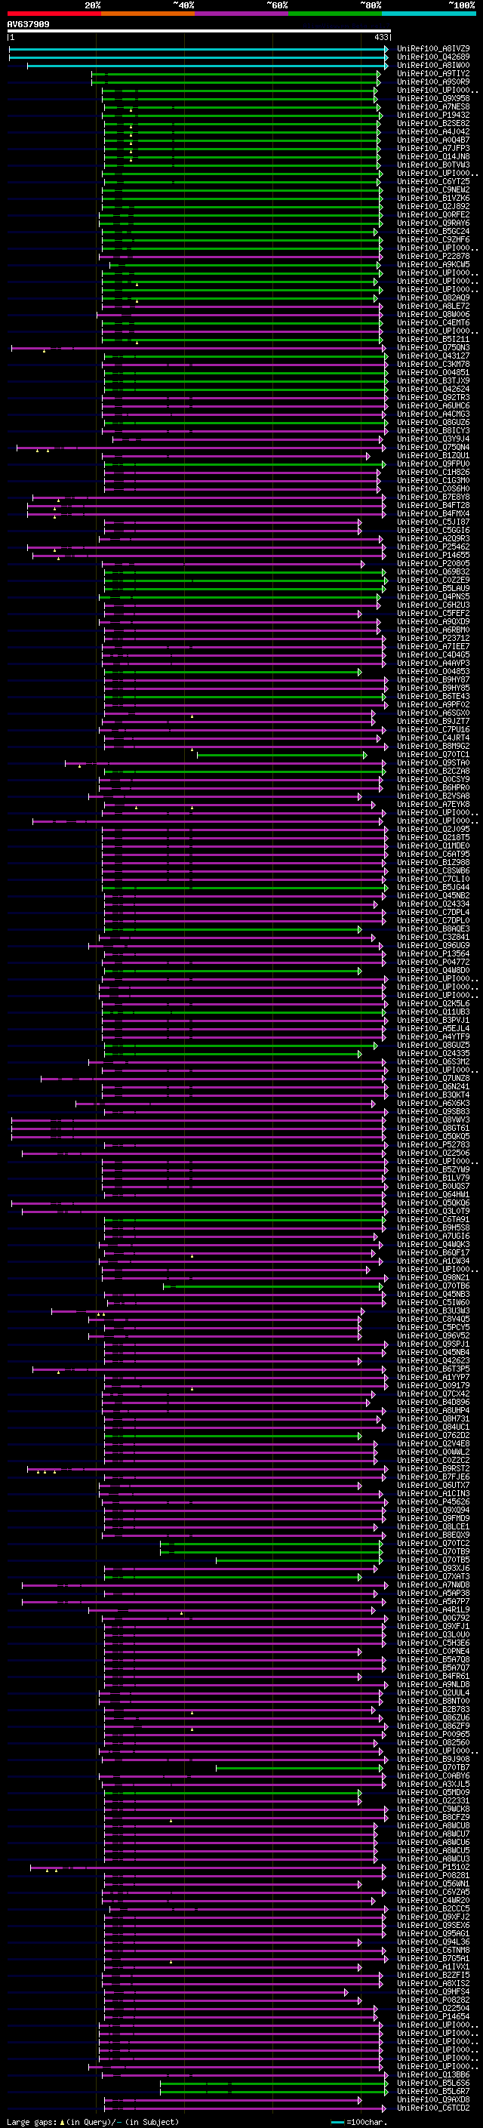Open hit UniRef100_B9J908
This screenshot has width=483, height=2128.
pos(433,1759)
